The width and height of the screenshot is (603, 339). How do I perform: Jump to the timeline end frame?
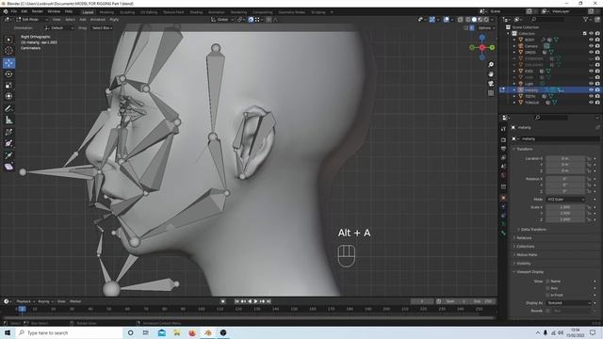pos(269,301)
